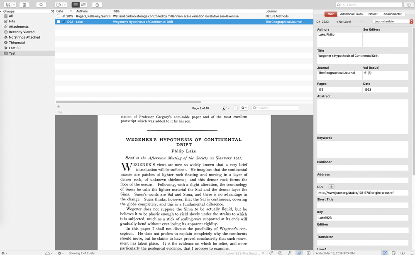Switch to formatted summary list view

(x=83, y=5)
